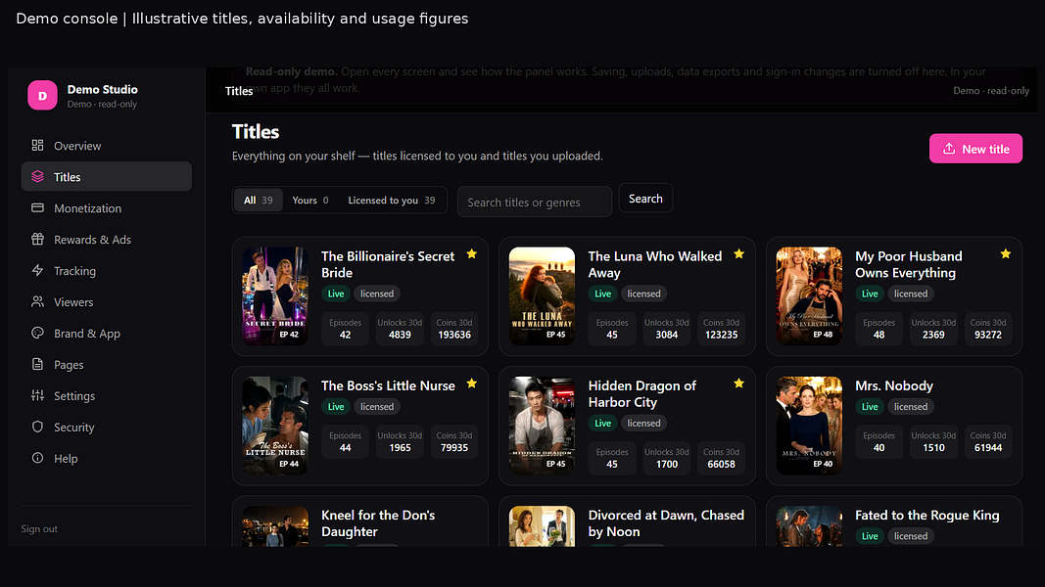Click the New title button
Viewport: 1045px width, 587px height.
click(975, 149)
